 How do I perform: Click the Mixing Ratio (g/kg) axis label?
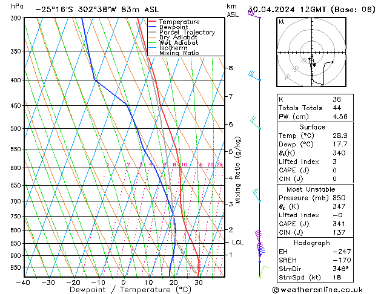[237, 170]
